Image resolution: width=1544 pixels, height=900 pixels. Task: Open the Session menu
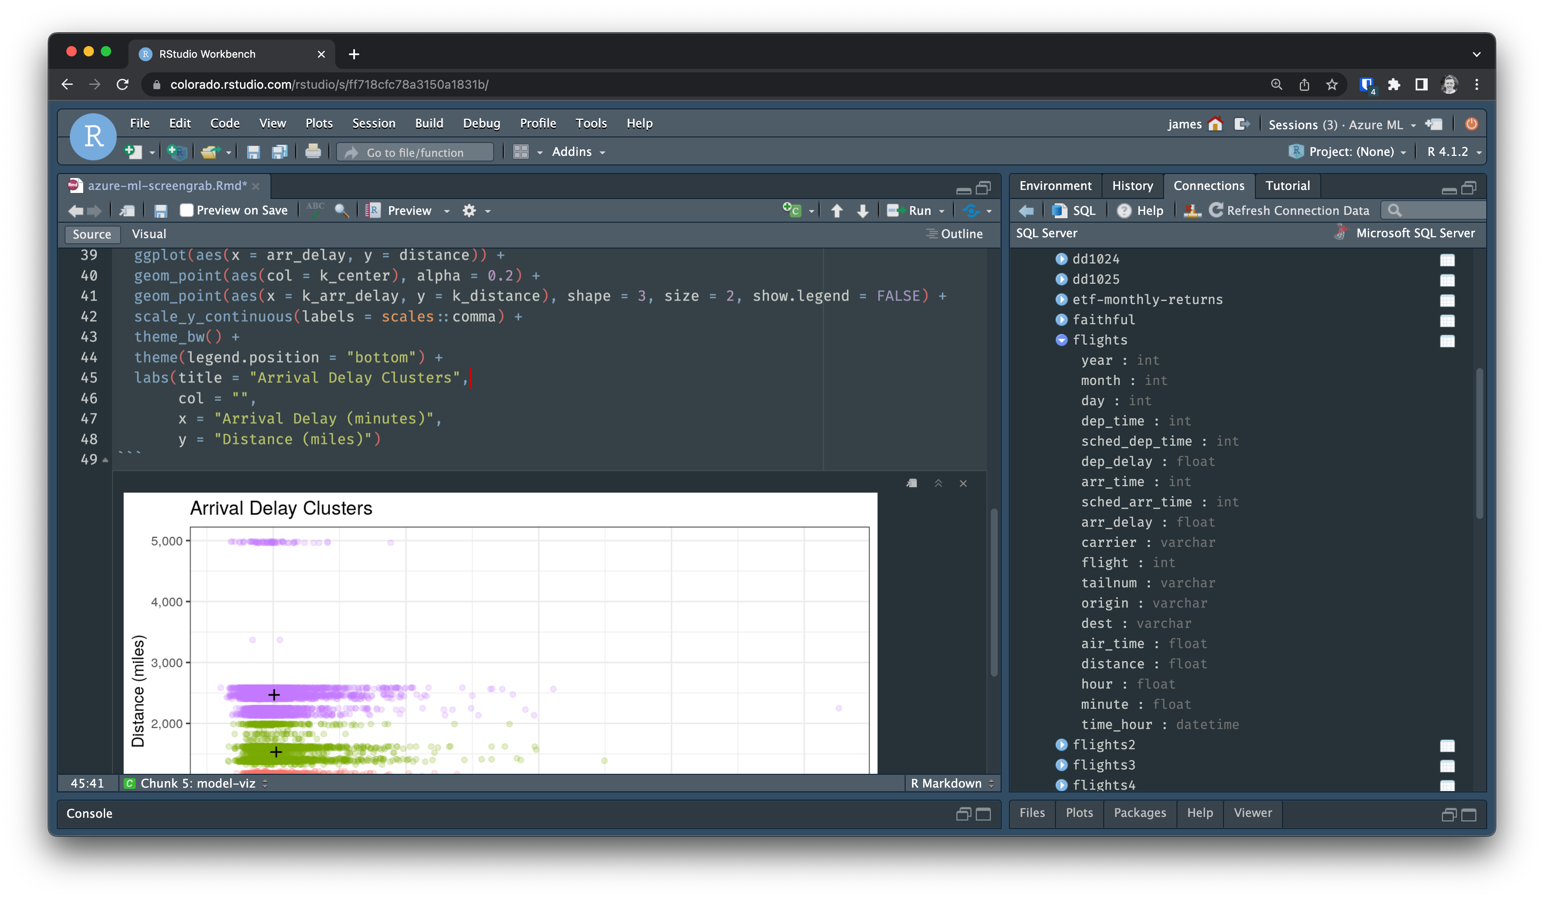(x=373, y=123)
